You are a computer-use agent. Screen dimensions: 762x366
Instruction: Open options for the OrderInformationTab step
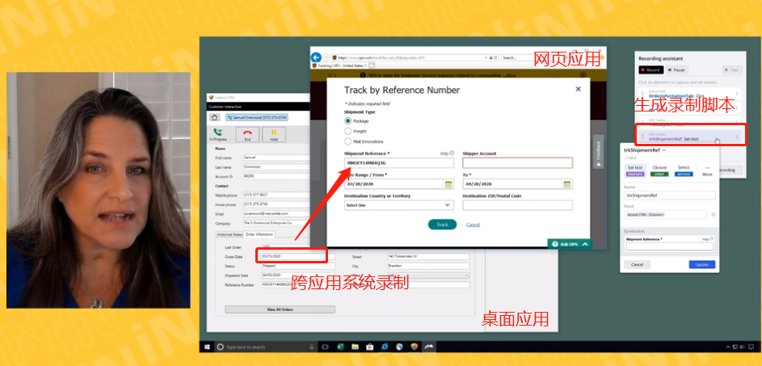pos(737,94)
